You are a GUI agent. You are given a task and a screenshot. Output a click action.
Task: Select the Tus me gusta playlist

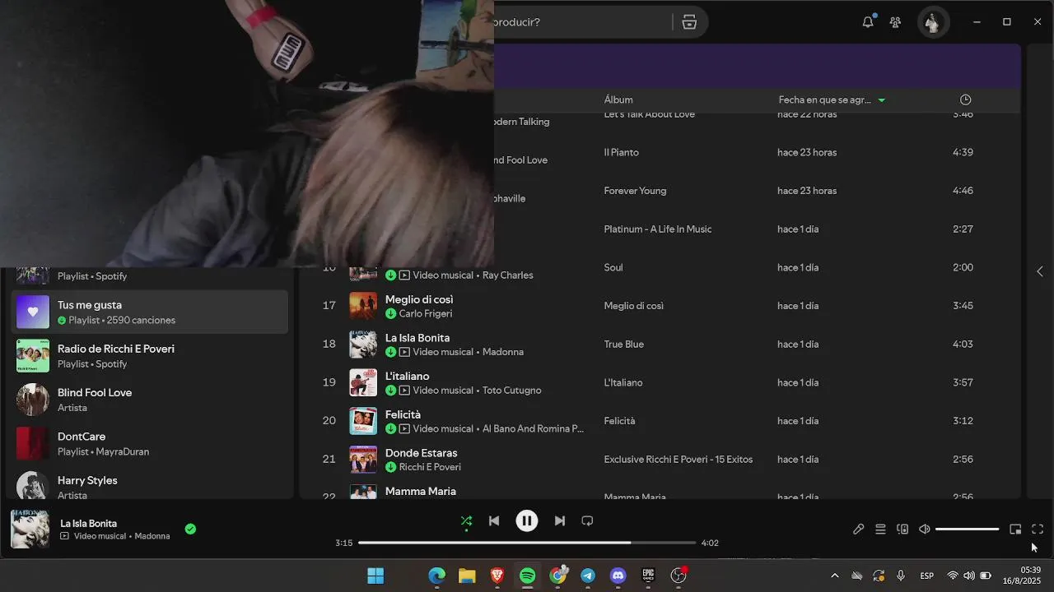tap(150, 312)
